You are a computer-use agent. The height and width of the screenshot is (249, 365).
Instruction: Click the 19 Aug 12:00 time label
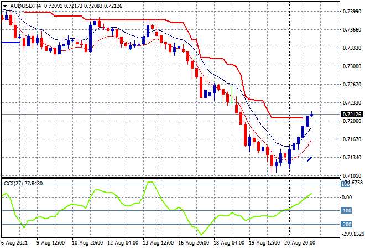coord(264,243)
